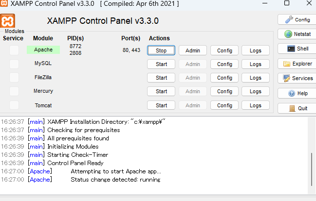This screenshot has width=316, height=201.
Task: Open the FileZilla Logs menu
Action: [x=256, y=78]
